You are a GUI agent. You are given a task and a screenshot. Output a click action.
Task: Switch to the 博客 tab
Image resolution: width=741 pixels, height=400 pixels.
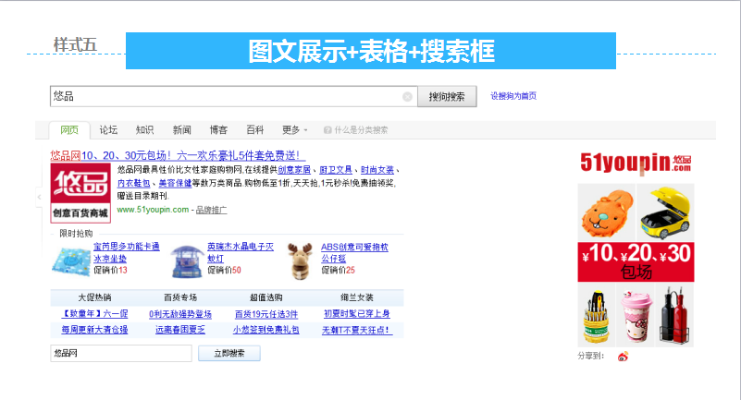click(218, 129)
